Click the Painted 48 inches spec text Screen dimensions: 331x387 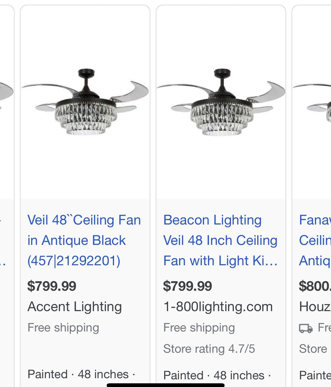(80, 374)
